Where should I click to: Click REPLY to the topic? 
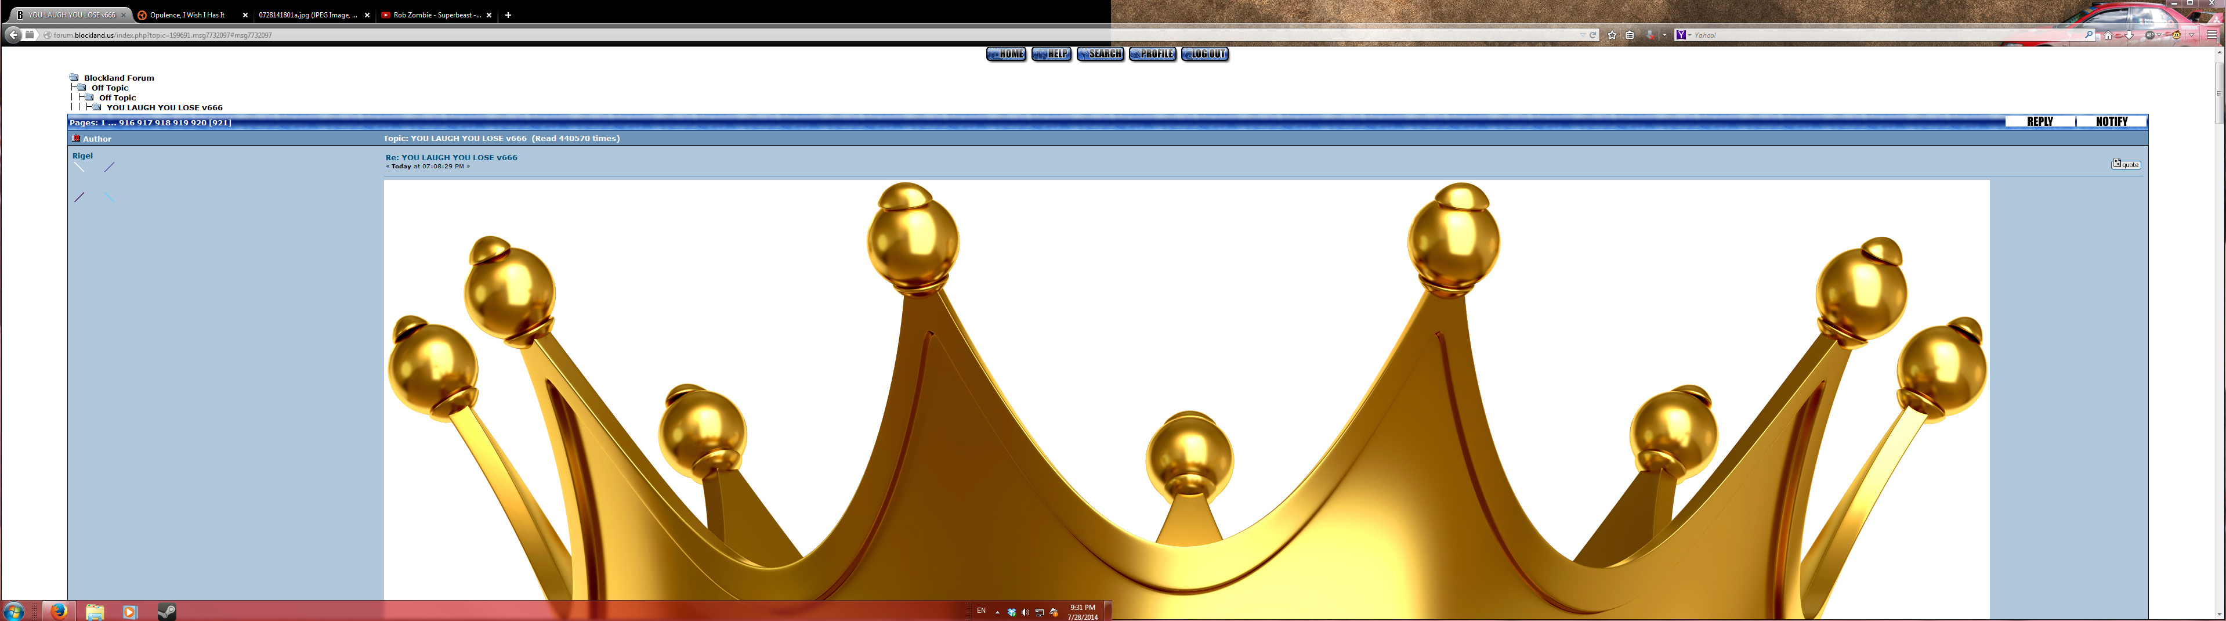2039,121
